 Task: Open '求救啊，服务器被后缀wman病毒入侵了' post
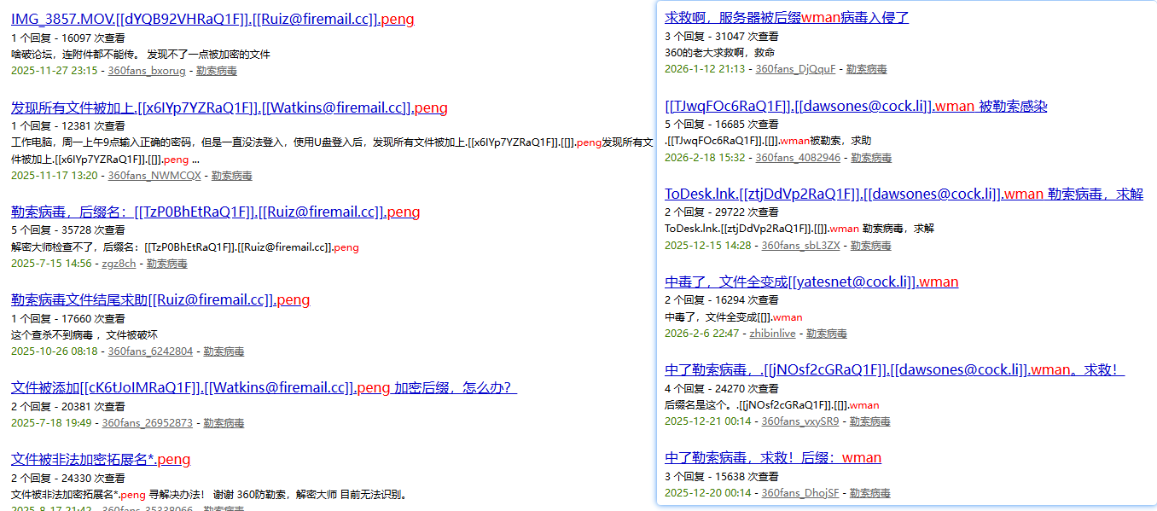click(x=786, y=17)
